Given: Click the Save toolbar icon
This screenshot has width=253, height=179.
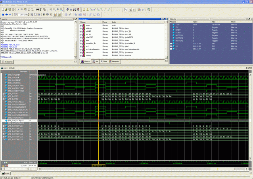Looking at the screenshot, I should coord(10,10).
